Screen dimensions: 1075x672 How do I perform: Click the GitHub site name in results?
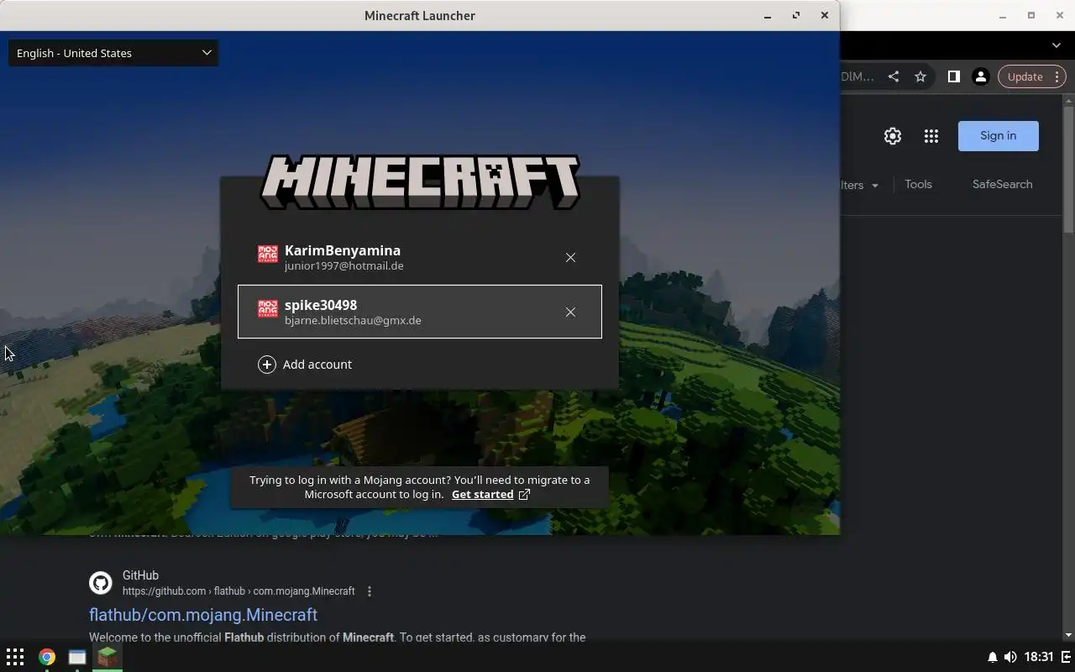[140, 575]
